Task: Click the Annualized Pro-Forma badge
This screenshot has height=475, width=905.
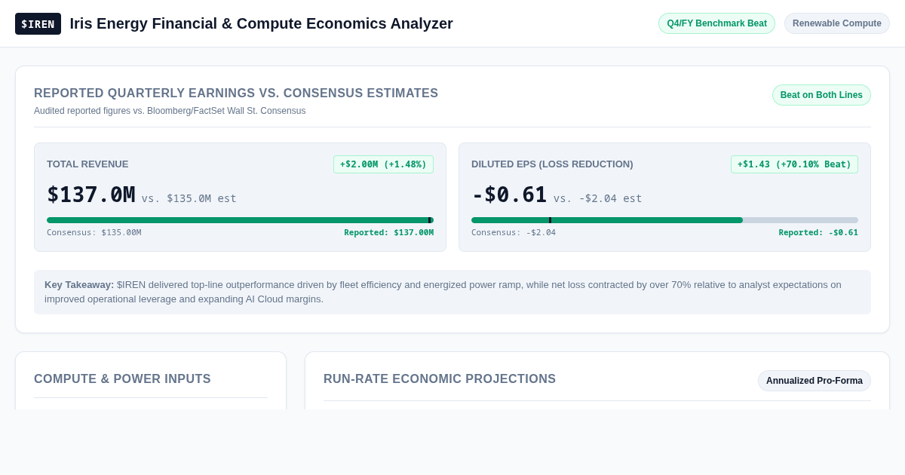Action: (814, 381)
